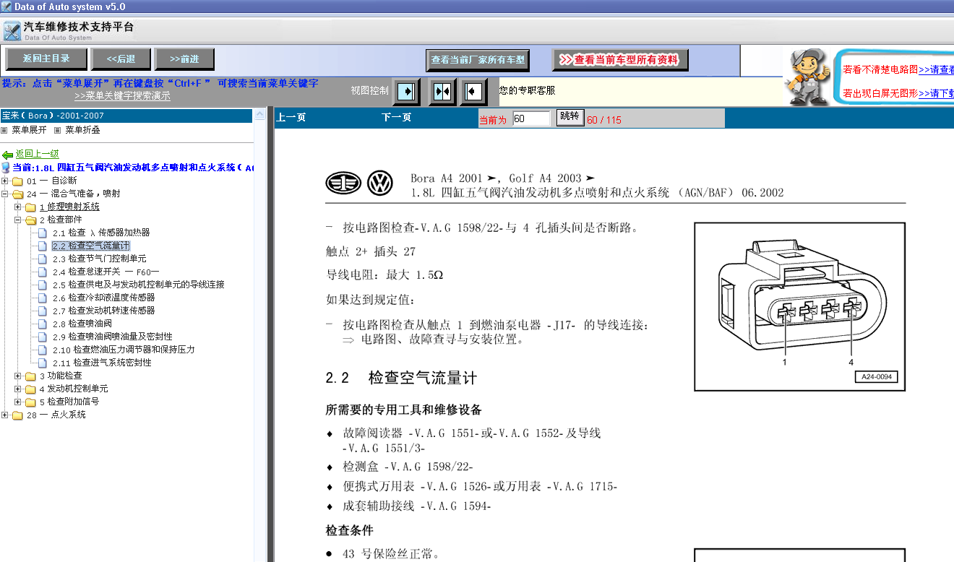Click the 返回上一级 link
This screenshot has width=954, height=562.
click(38, 154)
